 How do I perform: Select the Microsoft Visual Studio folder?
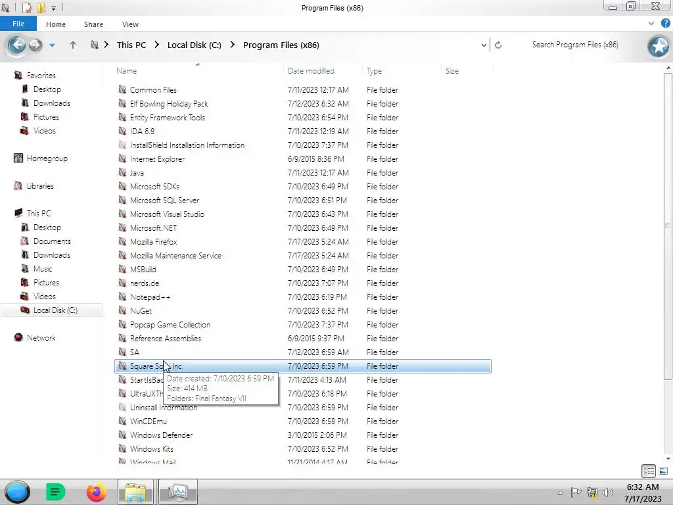pyautogui.click(x=167, y=214)
